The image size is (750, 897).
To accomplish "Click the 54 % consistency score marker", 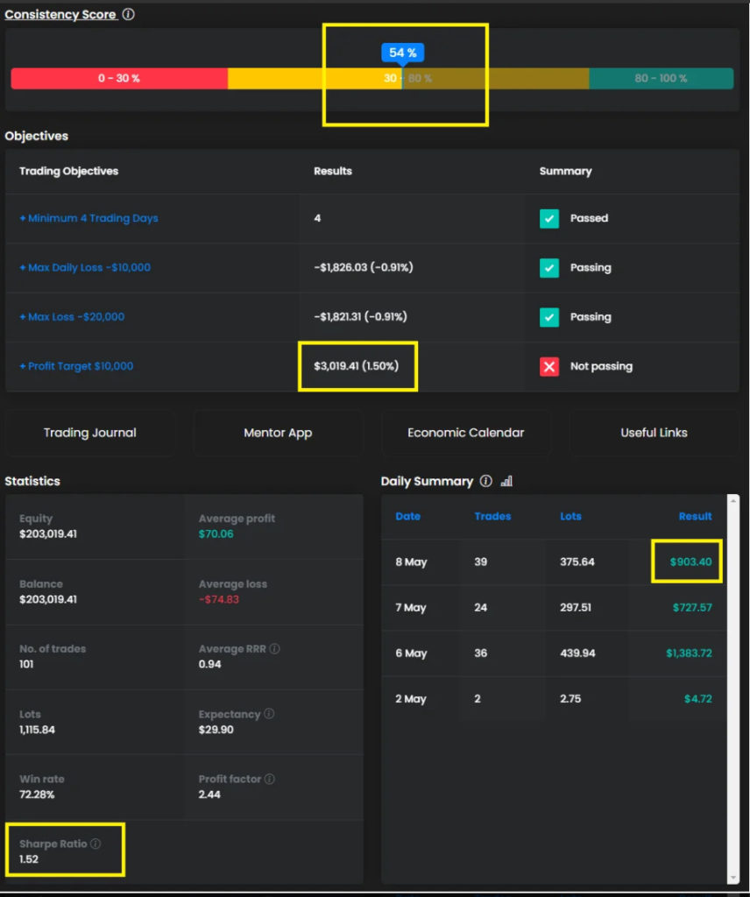I will coord(403,53).
